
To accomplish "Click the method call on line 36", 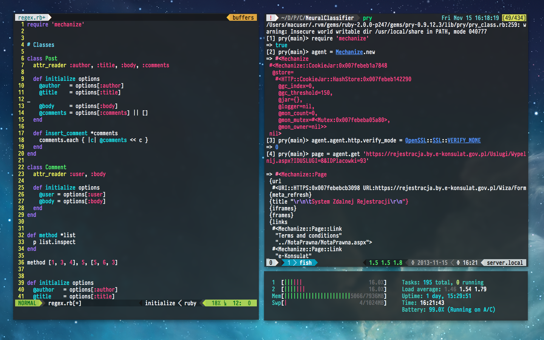I will pos(73,262).
